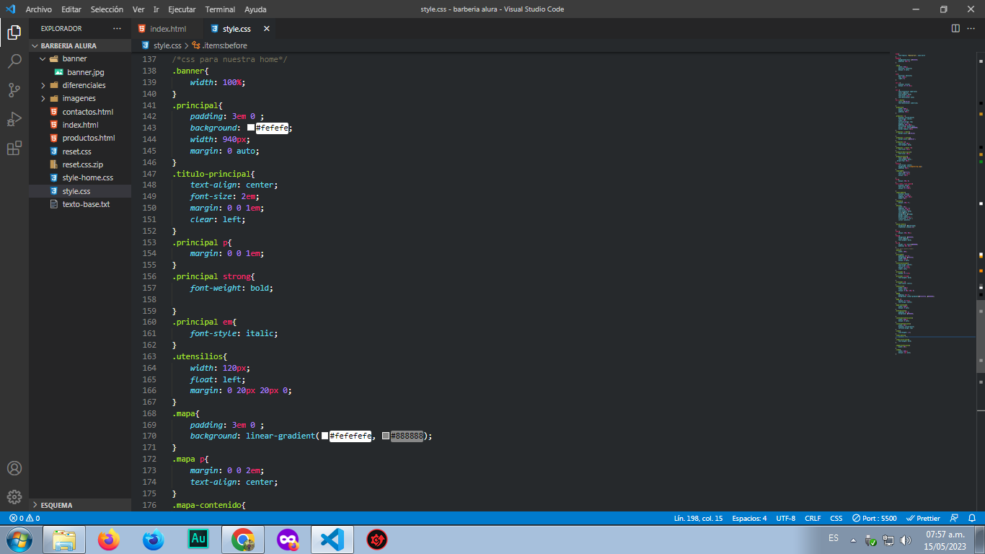
Task: Open the Search view in activity bar
Action: coord(14,61)
